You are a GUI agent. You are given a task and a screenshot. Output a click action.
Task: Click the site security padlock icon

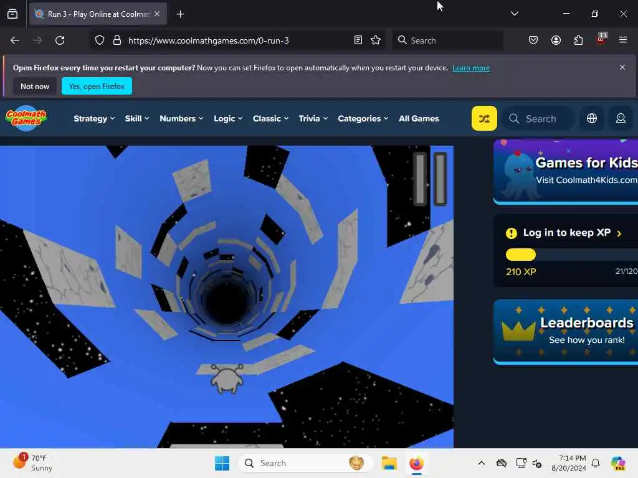[x=117, y=40]
